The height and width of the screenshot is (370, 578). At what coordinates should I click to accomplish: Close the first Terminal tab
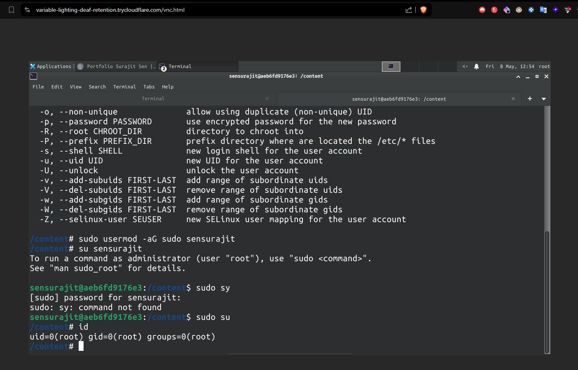267,99
